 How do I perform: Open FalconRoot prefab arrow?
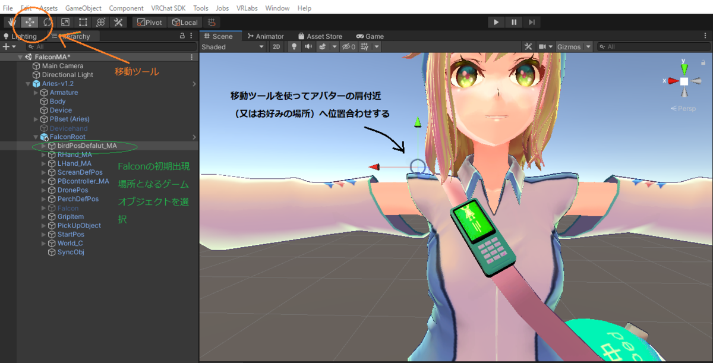[x=194, y=137]
